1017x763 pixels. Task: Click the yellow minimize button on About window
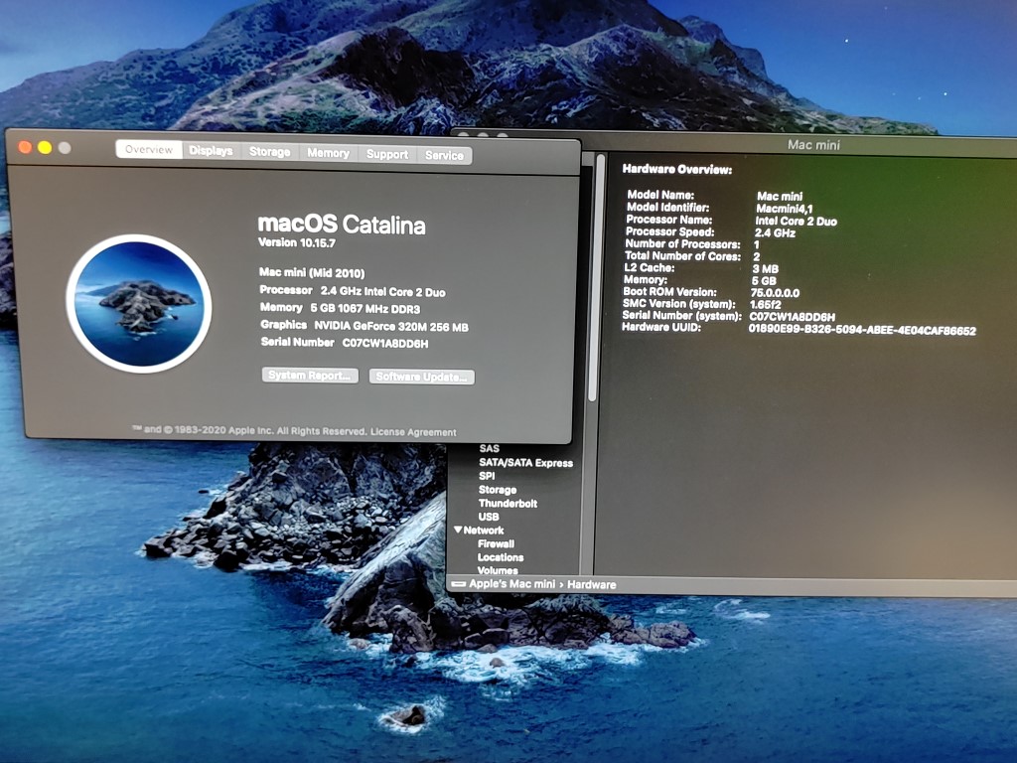pyautogui.click(x=45, y=147)
